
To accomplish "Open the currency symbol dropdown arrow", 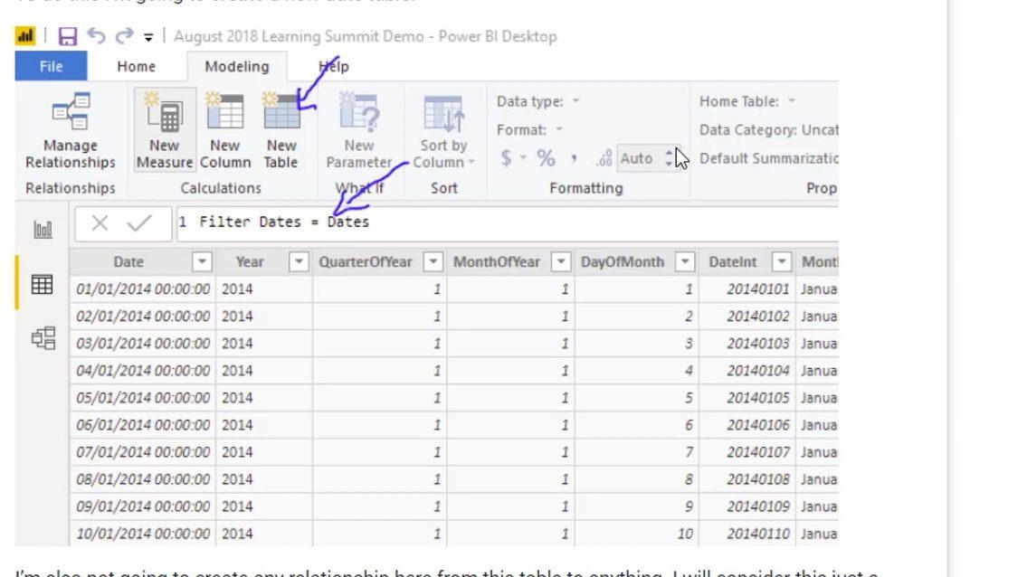I will pos(523,158).
